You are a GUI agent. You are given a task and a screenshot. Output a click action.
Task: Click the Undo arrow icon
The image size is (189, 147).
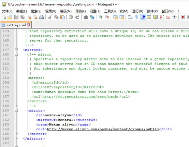coord(71,17)
